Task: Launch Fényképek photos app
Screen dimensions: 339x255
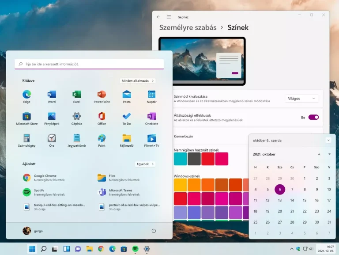Action: pyautogui.click(x=52, y=118)
